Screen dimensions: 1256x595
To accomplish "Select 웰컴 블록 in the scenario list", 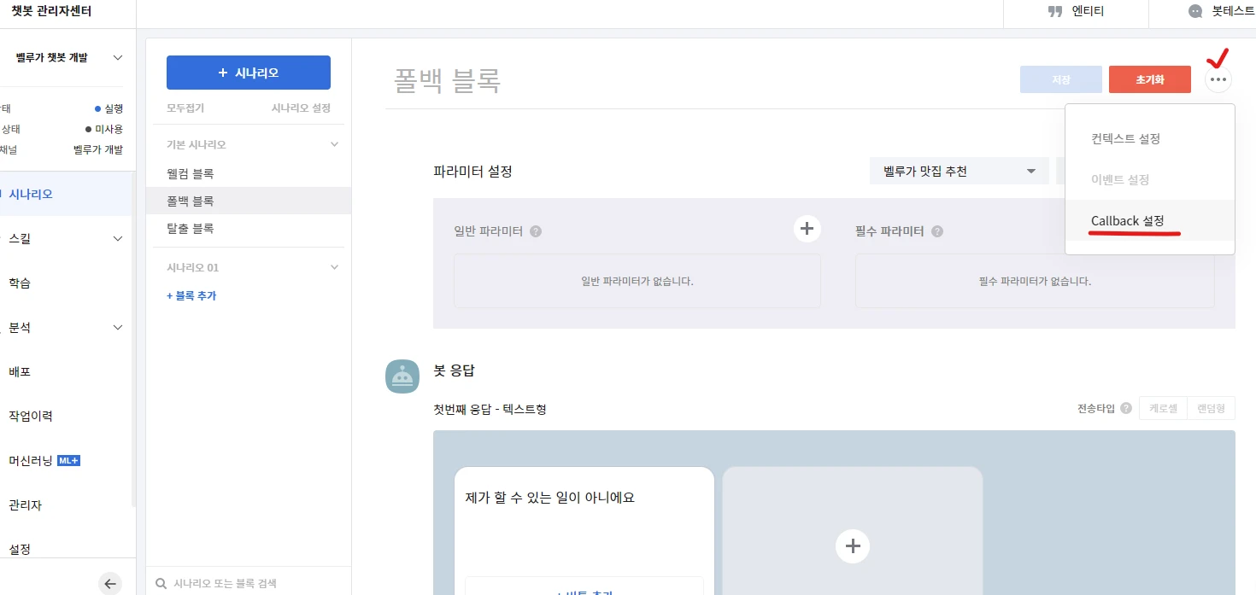I will tap(191, 173).
